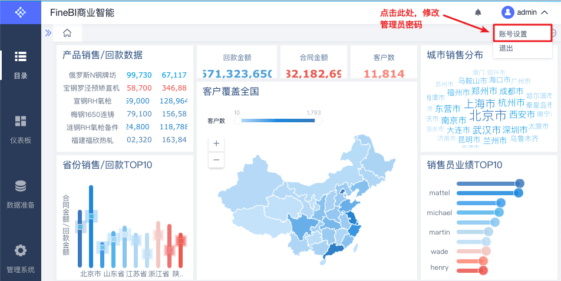Click martin salesperson label
561x281 pixels.
(440, 232)
